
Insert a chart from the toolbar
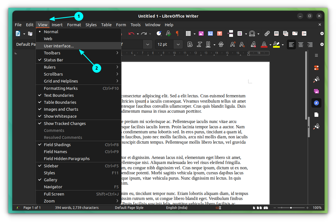coord(210,34)
